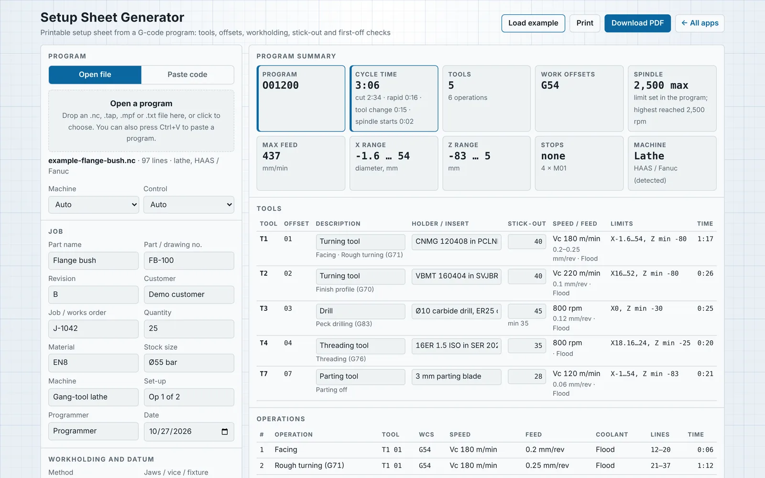The width and height of the screenshot is (765, 478).
Task: Click the Open a program drop zone
Action: (x=141, y=121)
